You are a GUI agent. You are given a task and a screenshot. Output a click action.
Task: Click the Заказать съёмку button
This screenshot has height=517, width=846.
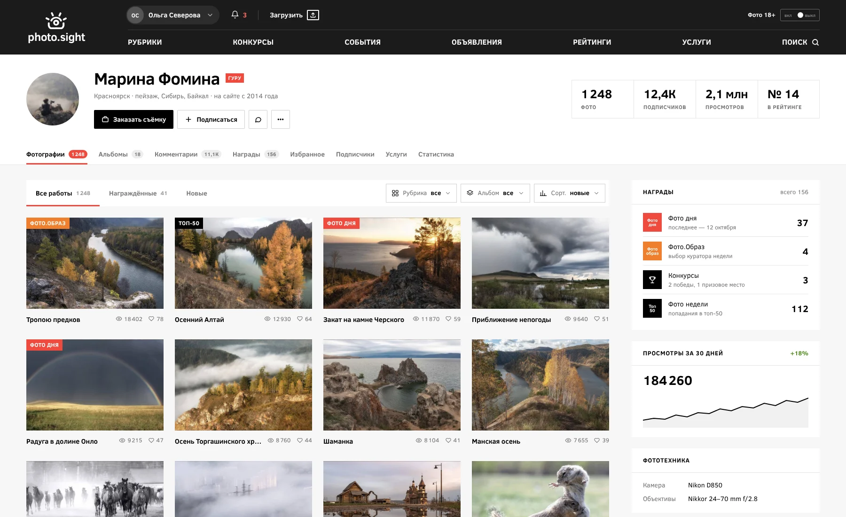pyautogui.click(x=133, y=119)
